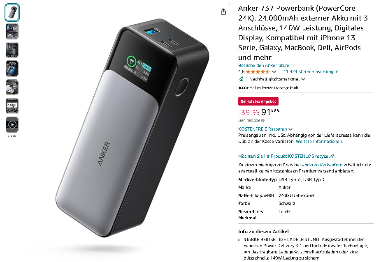Click Weitere Informationen link

319,141
